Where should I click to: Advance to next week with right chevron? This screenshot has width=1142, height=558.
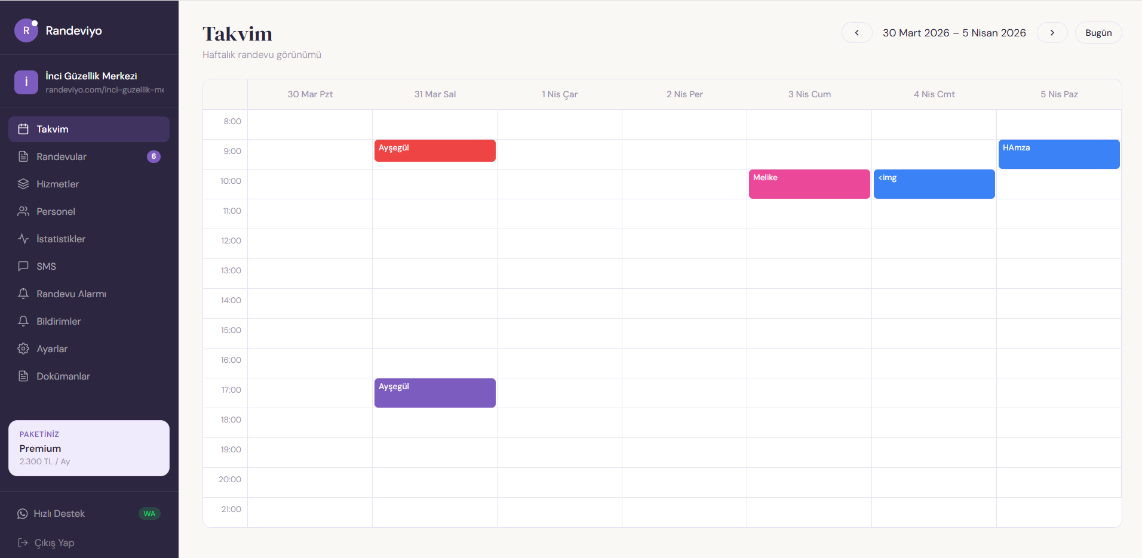pyautogui.click(x=1052, y=33)
